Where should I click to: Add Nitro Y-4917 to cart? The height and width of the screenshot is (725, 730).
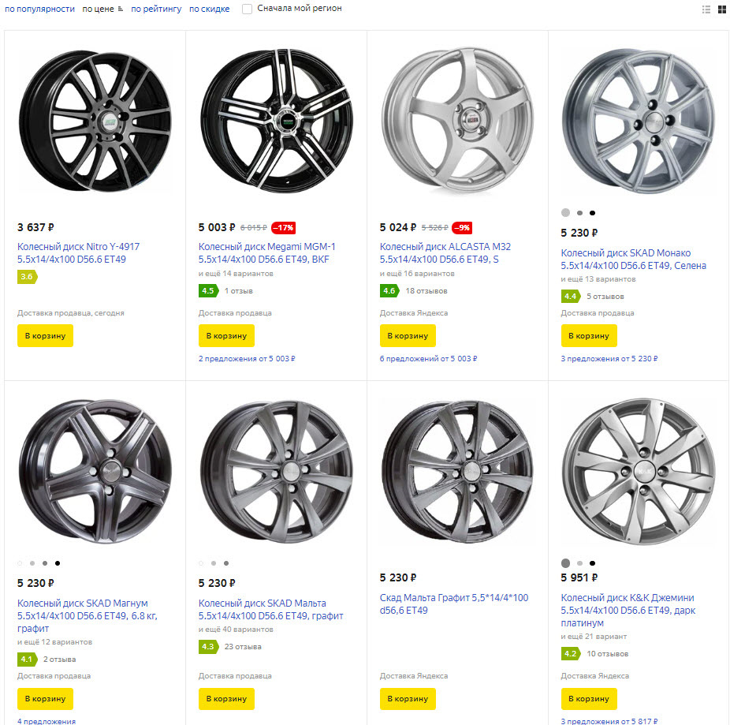pyautogui.click(x=45, y=335)
